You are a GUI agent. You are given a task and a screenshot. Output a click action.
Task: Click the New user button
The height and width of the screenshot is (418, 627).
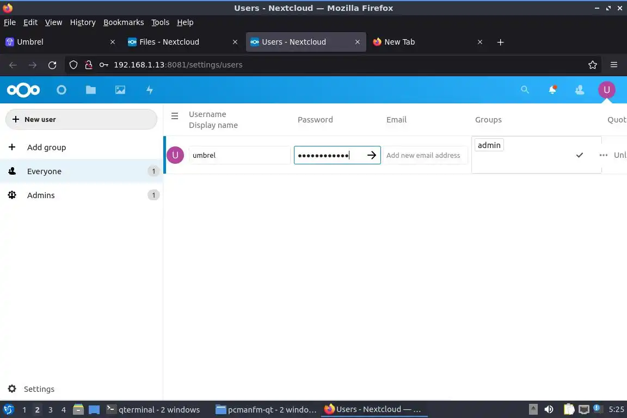pyautogui.click(x=81, y=119)
